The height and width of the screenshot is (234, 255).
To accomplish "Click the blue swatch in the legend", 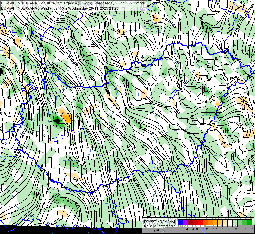I will coord(181,222).
